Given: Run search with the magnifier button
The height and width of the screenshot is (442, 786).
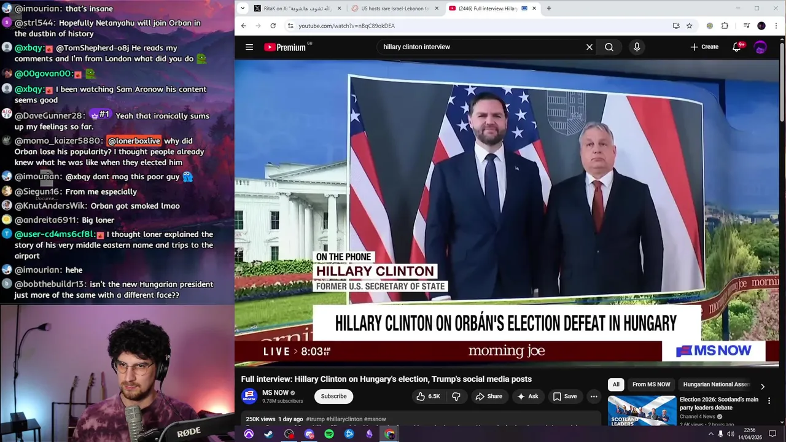Looking at the screenshot, I should pos(609,47).
